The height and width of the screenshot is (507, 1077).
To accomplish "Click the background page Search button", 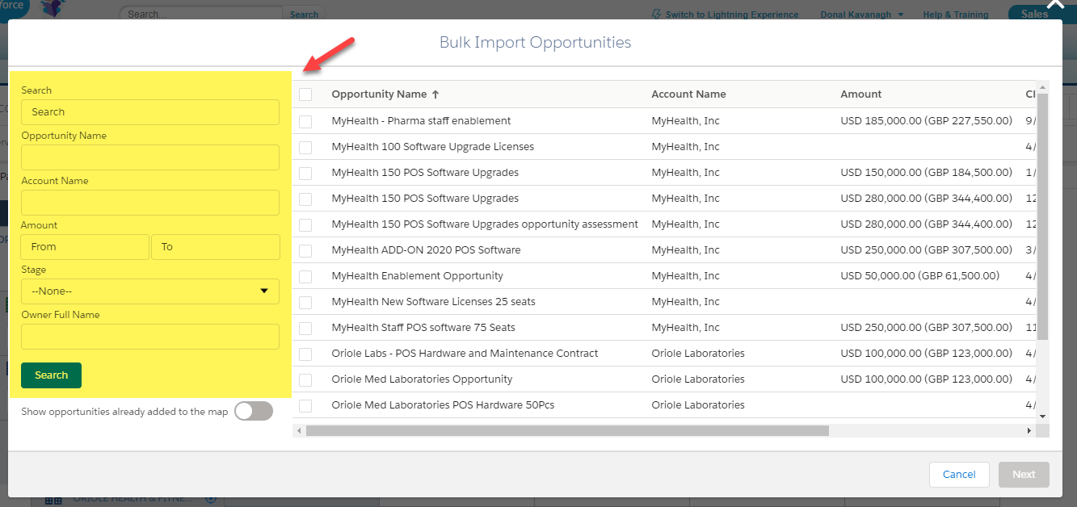I will pyautogui.click(x=304, y=15).
